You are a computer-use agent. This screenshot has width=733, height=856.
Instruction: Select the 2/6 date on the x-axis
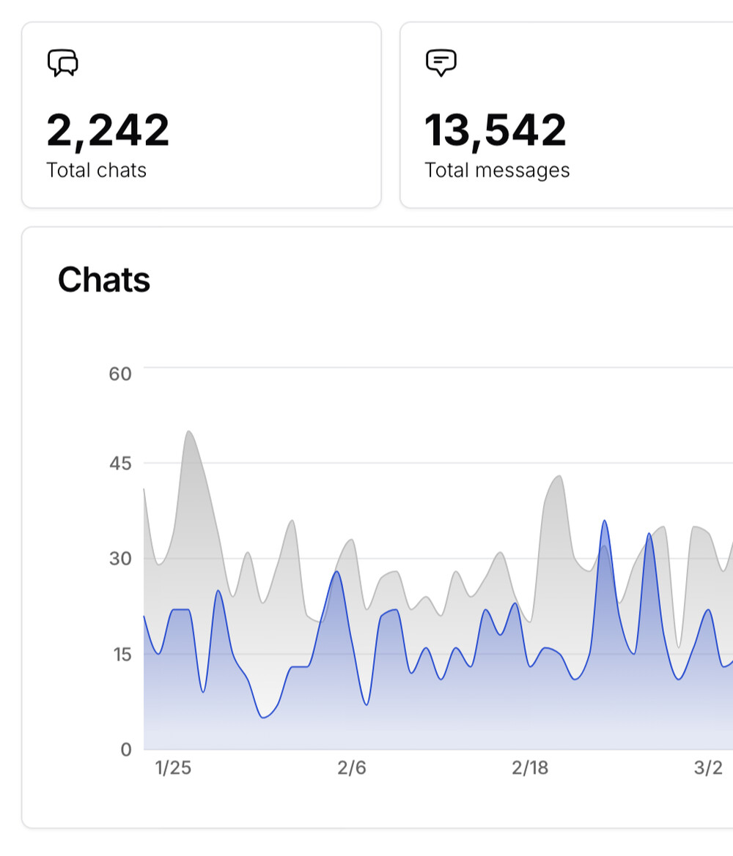pyautogui.click(x=352, y=768)
